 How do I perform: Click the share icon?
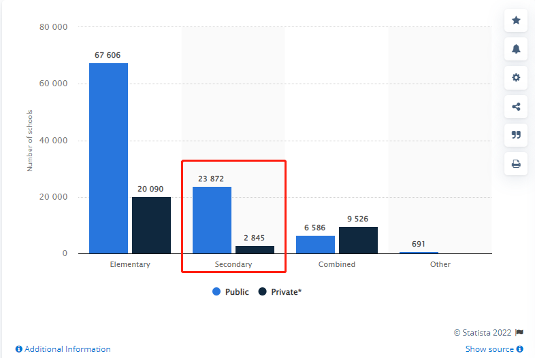click(x=516, y=107)
